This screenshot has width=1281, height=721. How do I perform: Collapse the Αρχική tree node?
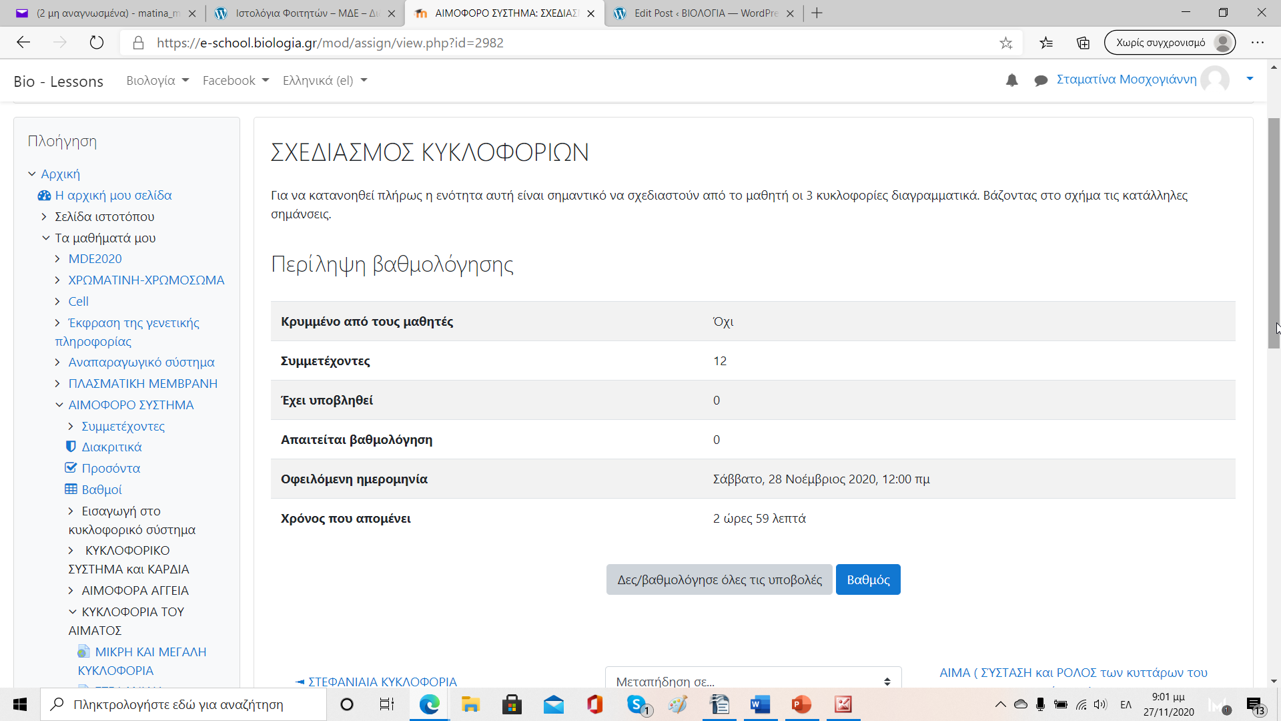click(32, 174)
